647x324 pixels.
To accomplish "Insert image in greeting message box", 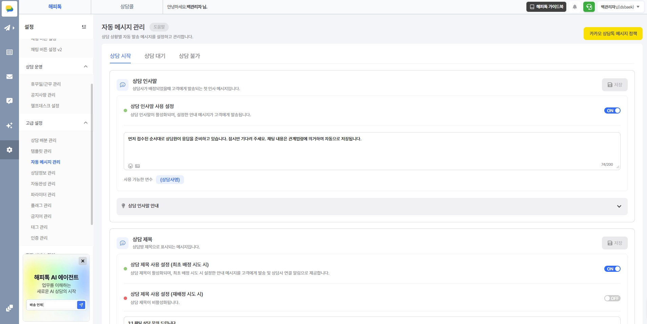I will (138, 166).
